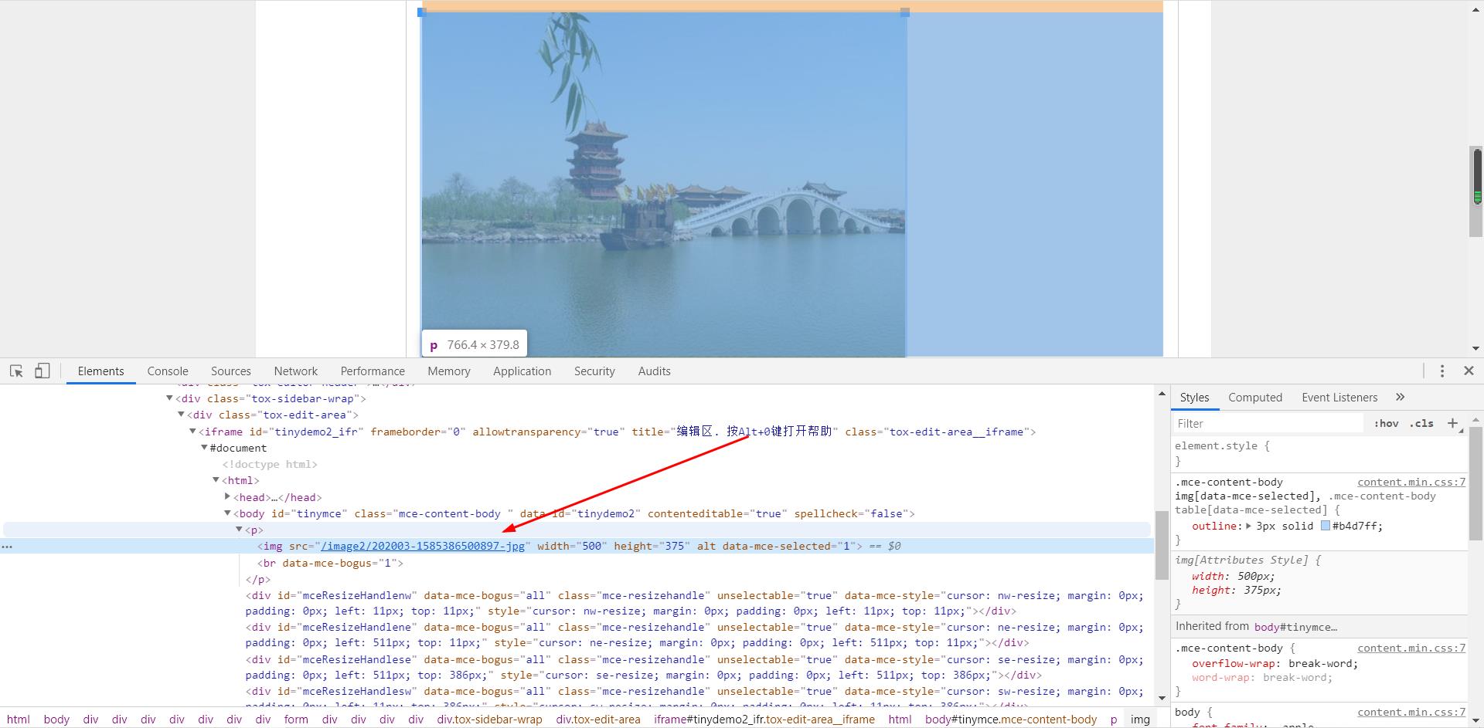Collapse the tox-sidebar-wrap div node

tap(169, 398)
